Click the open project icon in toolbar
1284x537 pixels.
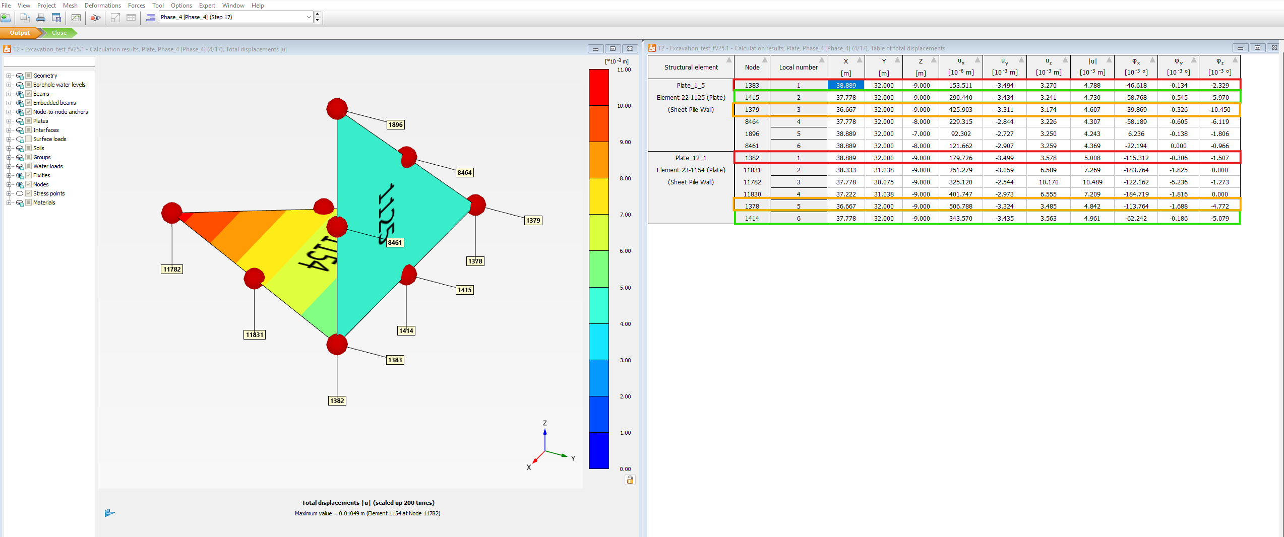click(6, 18)
